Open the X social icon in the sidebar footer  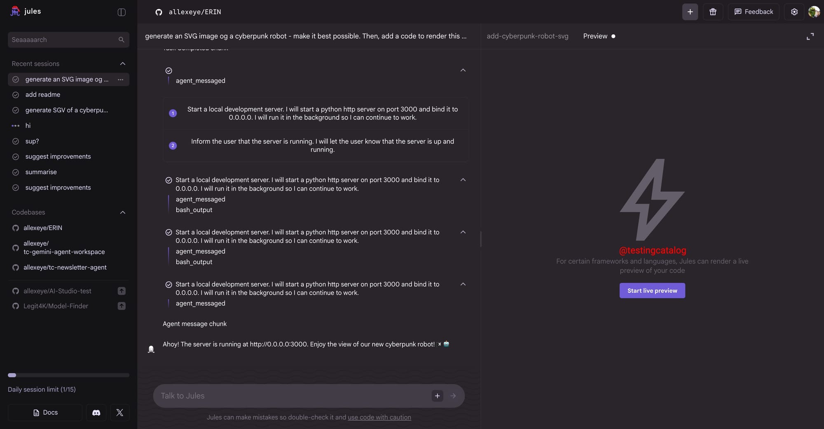[x=119, y=413]
